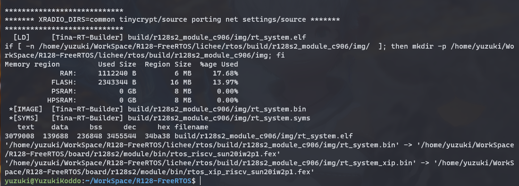Click the PSRAM memory region label
The image size is (519, 186).
click(x=64, y=91)
